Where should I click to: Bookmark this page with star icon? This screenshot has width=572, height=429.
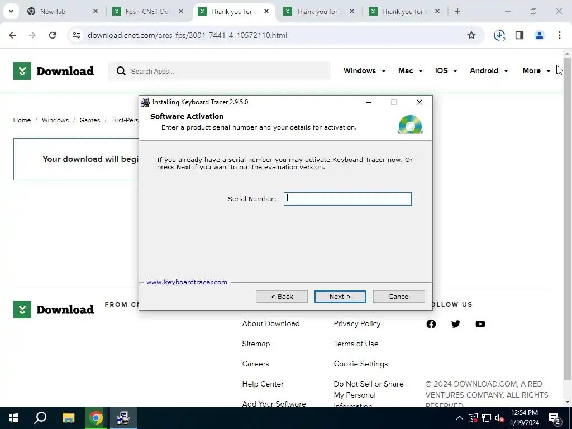point(471,35)
